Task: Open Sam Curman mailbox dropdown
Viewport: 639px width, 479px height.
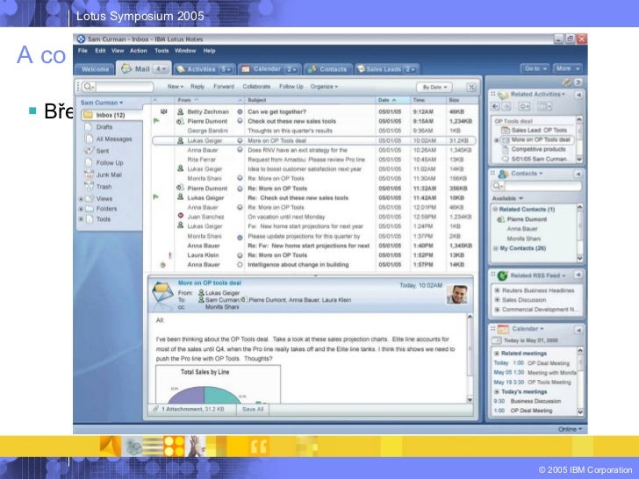Action: [102, 103]
